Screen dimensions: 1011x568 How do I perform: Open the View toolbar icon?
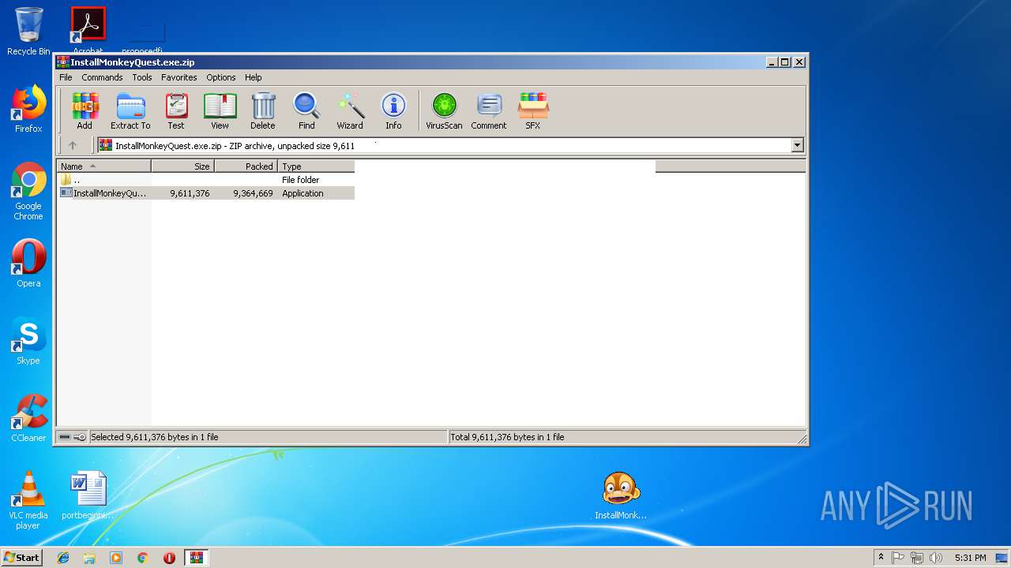pos(220,111)
